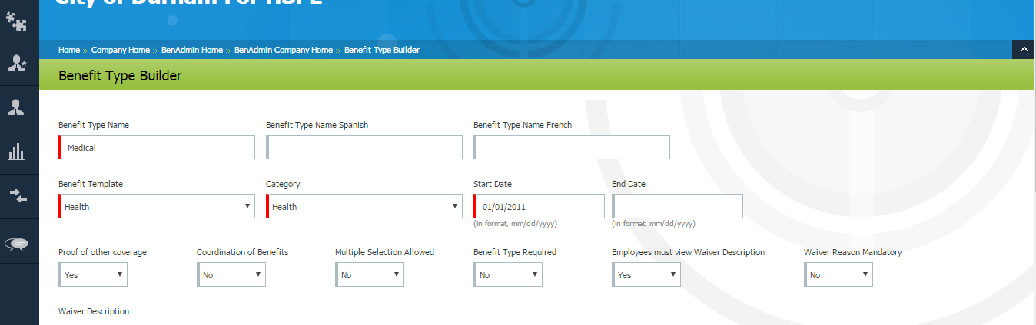Focus the End Date input field
This screenshot has height=325, width=1036.
(678, 206)
